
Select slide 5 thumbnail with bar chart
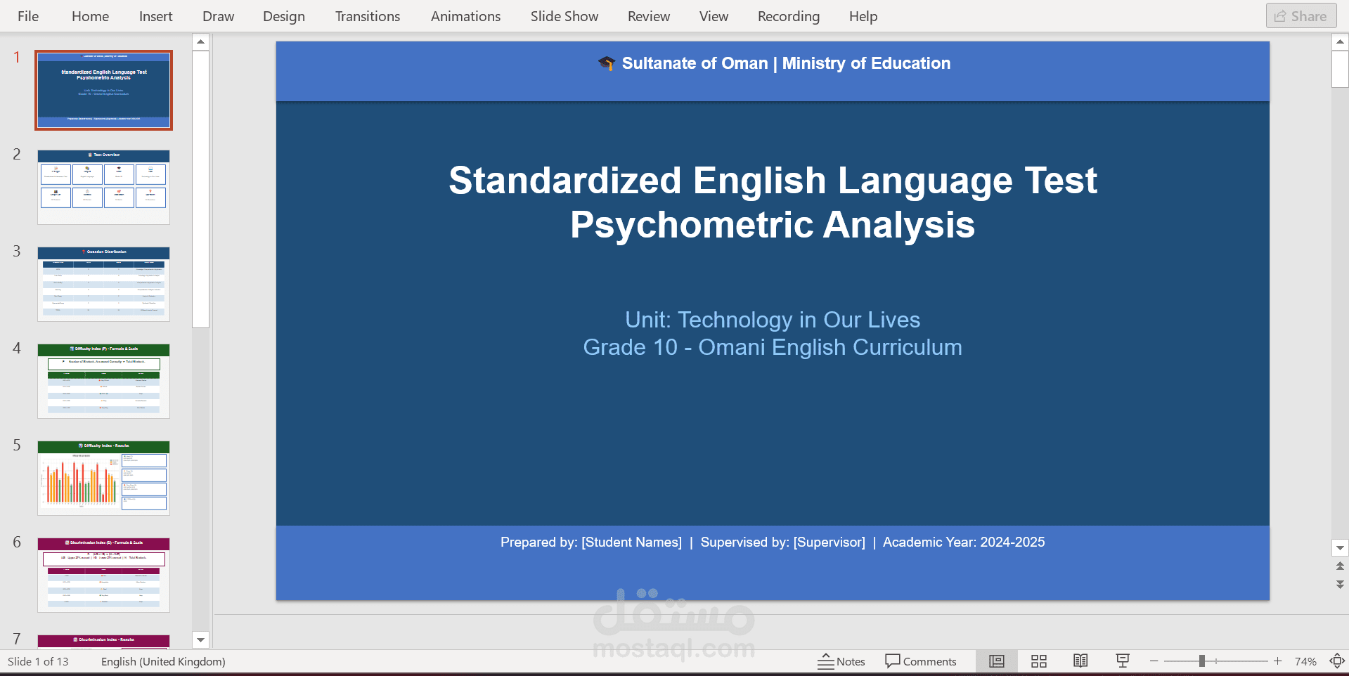pyautogui.click(x=103, y=479)
